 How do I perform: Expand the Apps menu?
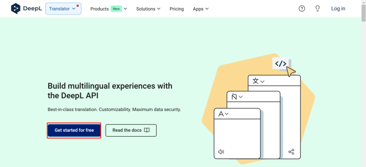[201, 9]
